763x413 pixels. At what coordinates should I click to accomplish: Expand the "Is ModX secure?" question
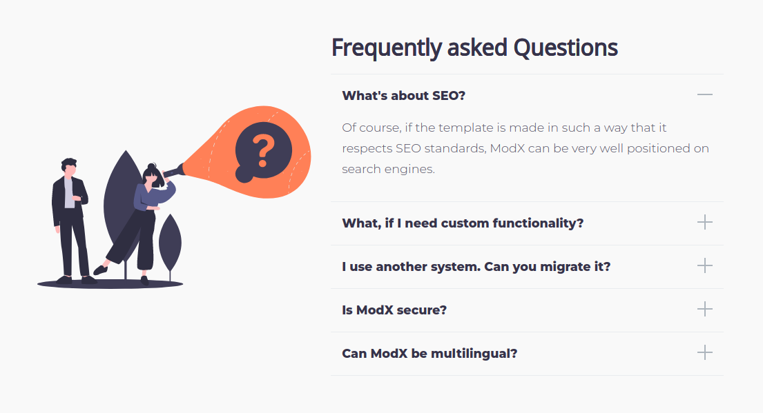pyautogui.click(x=394, y=310)
